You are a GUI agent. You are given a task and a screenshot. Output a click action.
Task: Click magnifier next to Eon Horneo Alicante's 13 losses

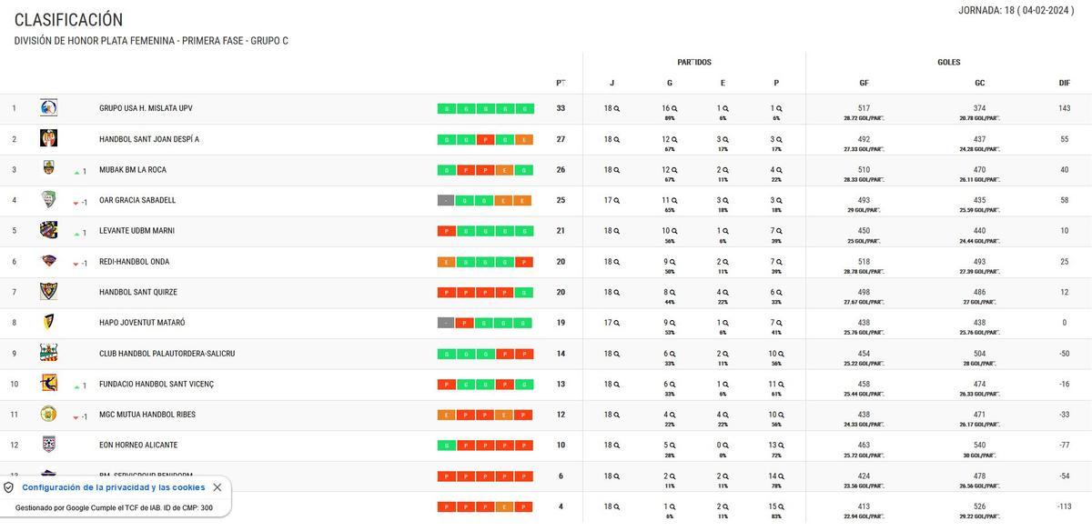point(782,446)
